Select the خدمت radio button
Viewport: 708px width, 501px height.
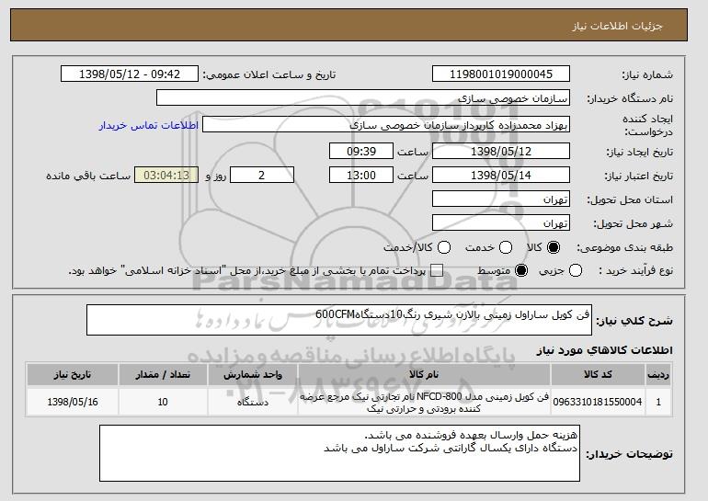[506, 247]
